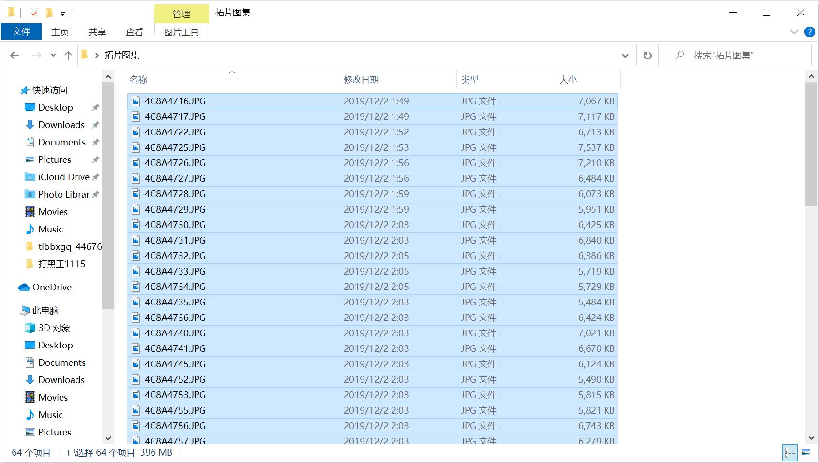Image resolution: width=819 pixels, height=463 pixels.
Task: Switch to the details view icon
Action: point(790,452)
